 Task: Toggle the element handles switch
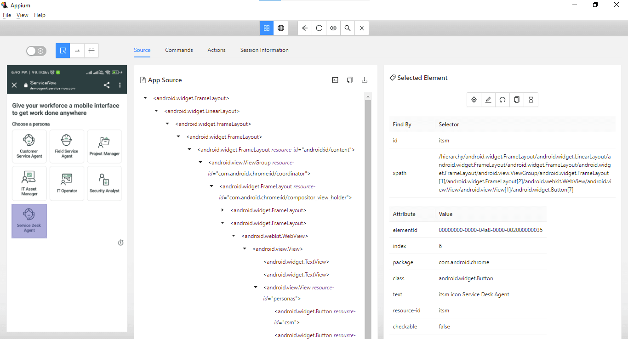coord(36,51)
